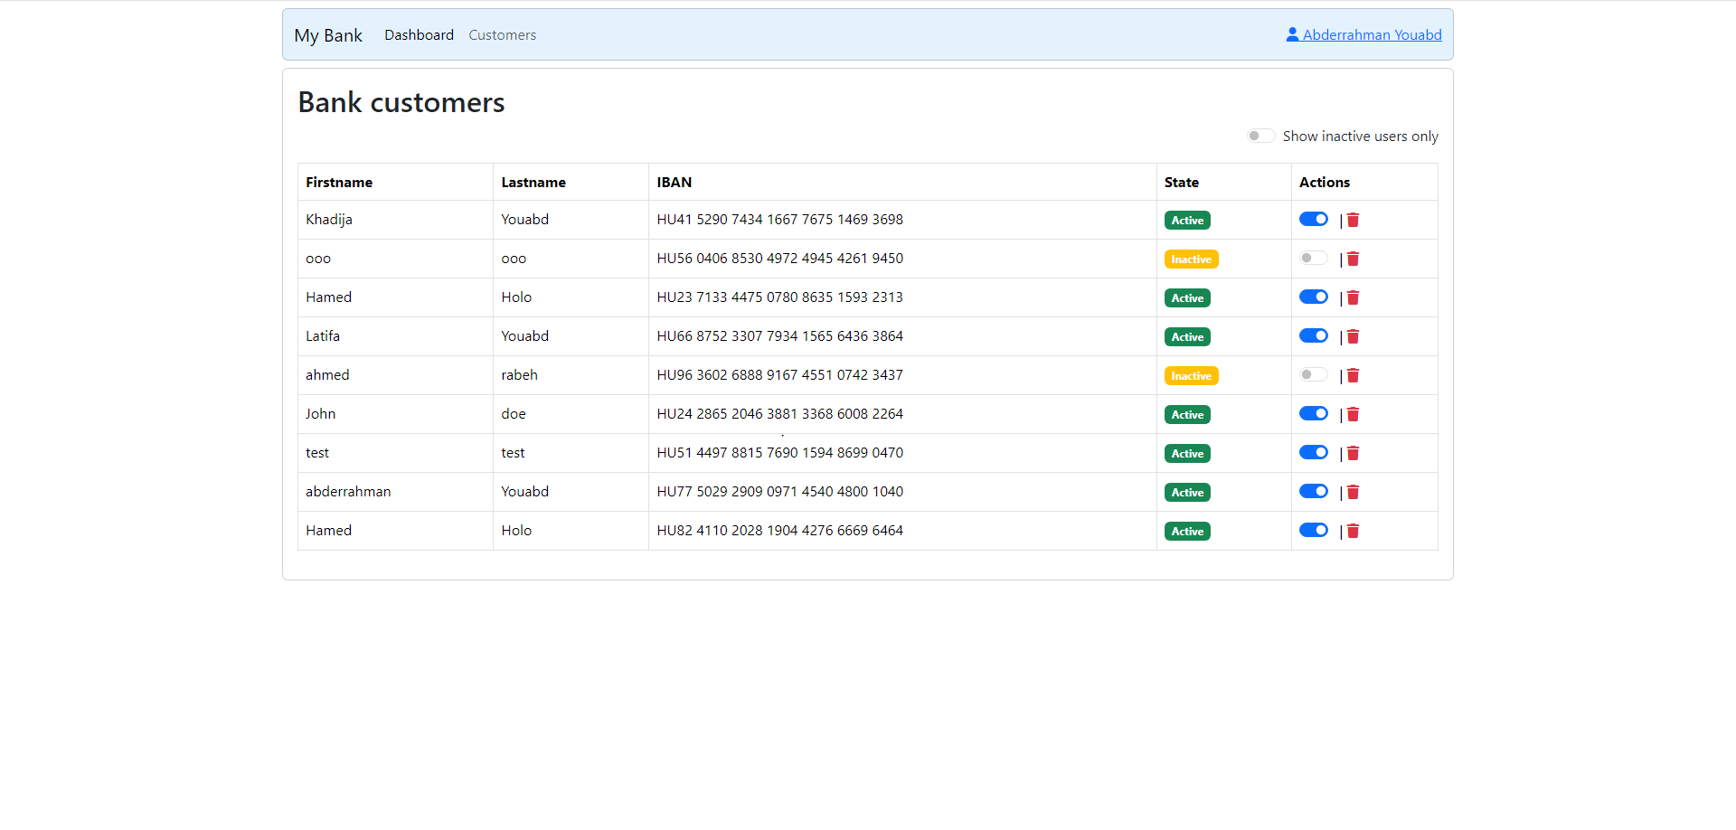The image size is (1736, 830).
Task: Click Active badge in test row
Action: [1187, 453]
